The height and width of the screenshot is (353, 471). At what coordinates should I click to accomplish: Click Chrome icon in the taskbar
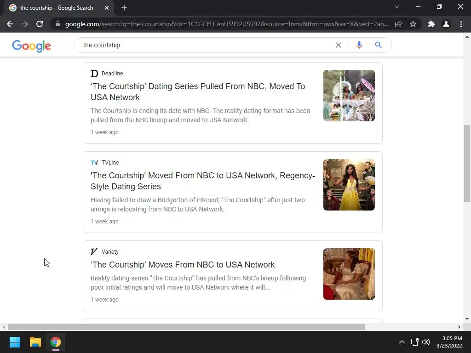(x=56, y=342)
